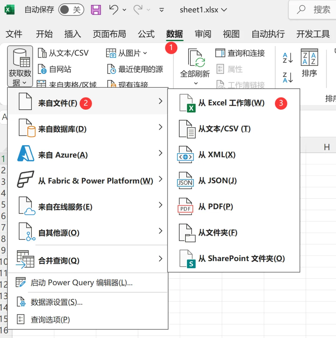Screen dimensions: 336x338
Task: Choose 从 Excel 工作簿(W)
Action: (234, 103)
